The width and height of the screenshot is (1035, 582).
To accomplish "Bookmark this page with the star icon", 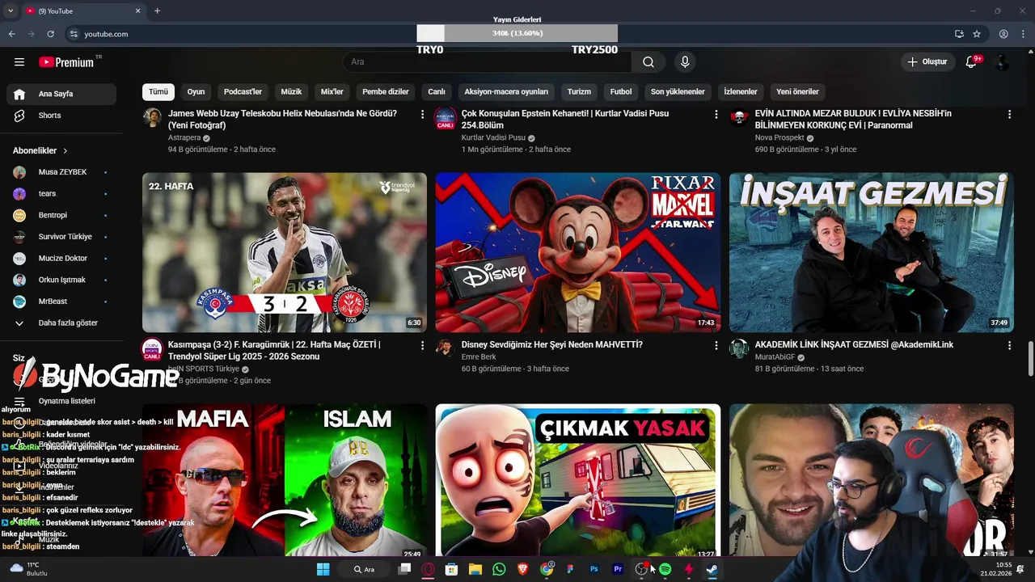I will 977,34.
